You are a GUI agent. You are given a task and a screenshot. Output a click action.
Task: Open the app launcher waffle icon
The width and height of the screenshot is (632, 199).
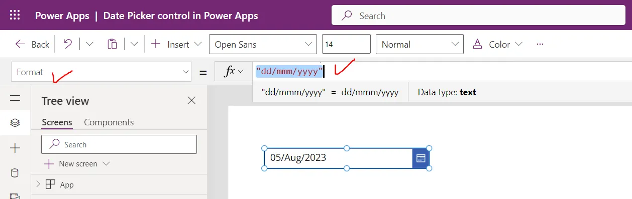pyautogui.click(x=15, y=15)
